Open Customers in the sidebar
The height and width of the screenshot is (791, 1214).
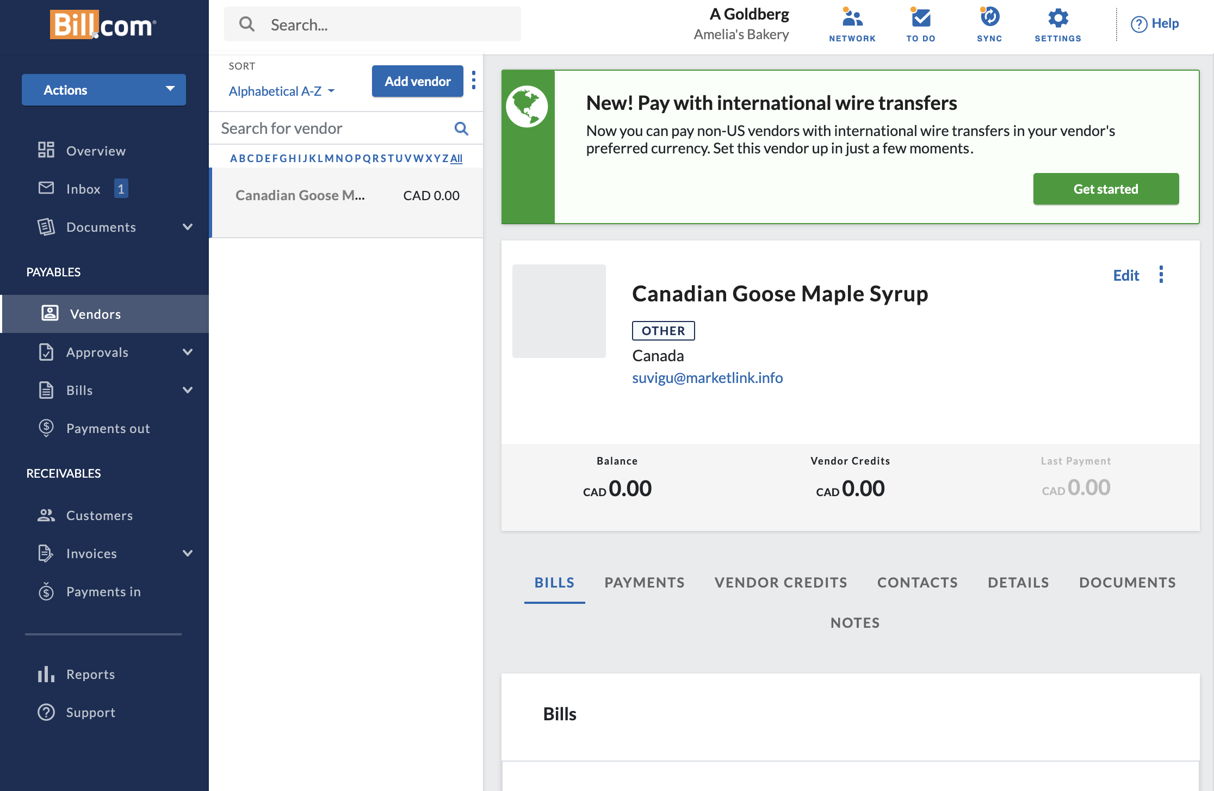(100, 515)
